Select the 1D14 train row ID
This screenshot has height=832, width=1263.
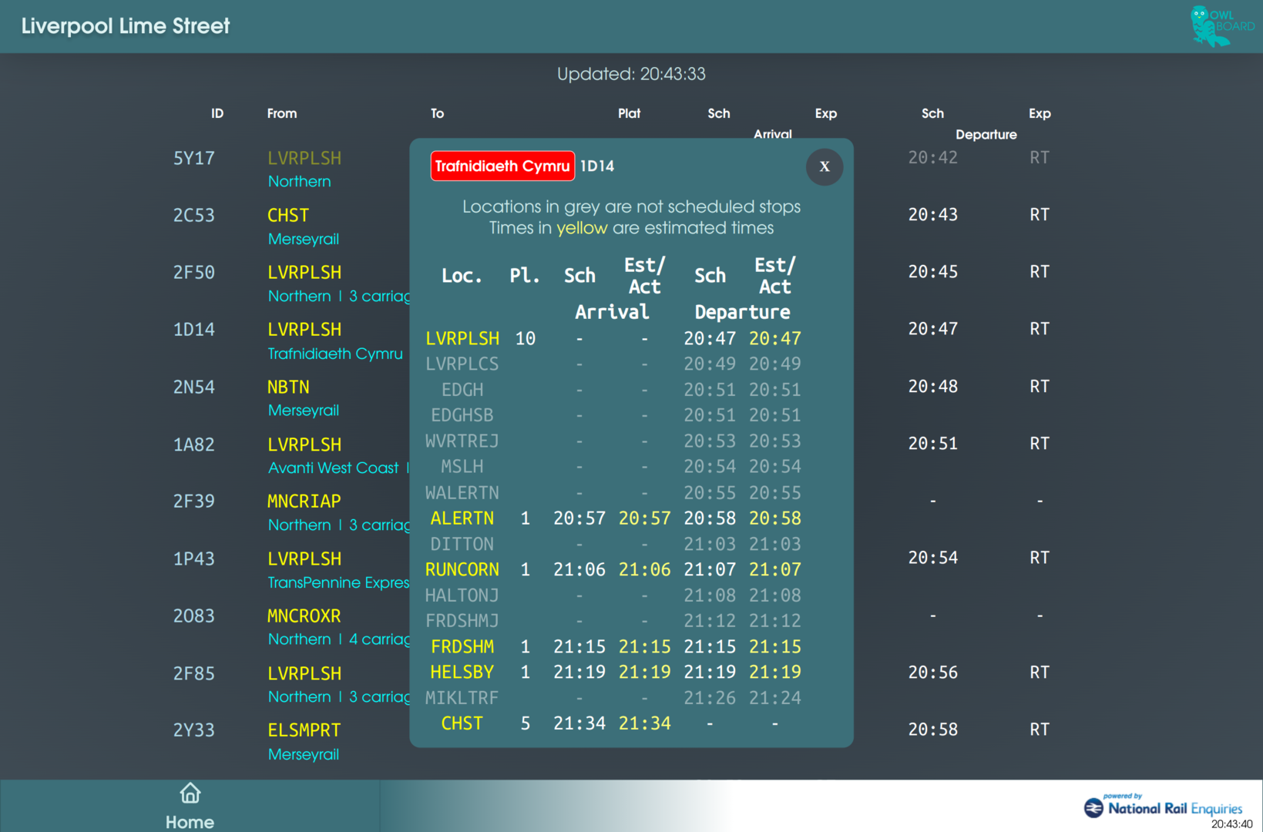tap(193, 330)
